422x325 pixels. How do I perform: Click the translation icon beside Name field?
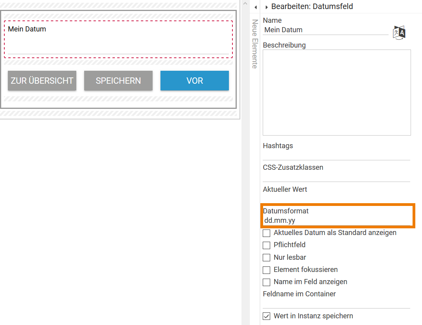pyautogui.click(x=399, y=32)
